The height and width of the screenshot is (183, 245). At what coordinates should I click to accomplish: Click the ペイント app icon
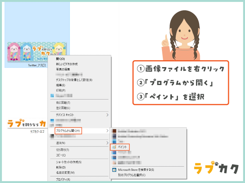tap(114, 147)
